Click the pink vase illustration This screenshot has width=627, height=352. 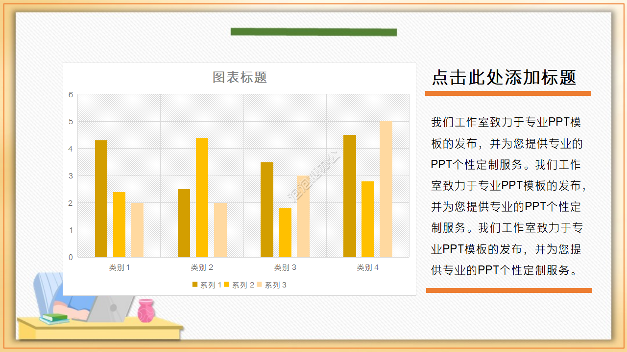coord(146,311)
